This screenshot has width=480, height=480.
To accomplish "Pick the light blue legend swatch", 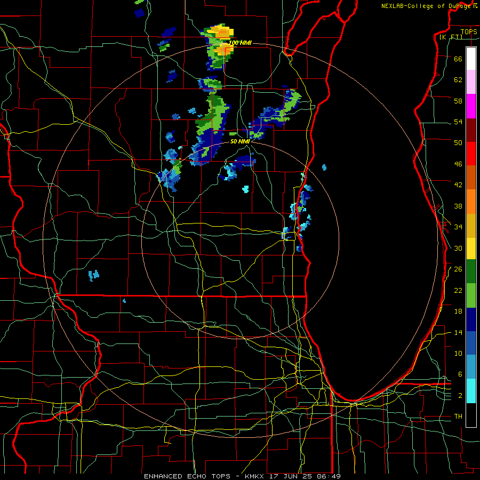I will click(x=471, y=367).
